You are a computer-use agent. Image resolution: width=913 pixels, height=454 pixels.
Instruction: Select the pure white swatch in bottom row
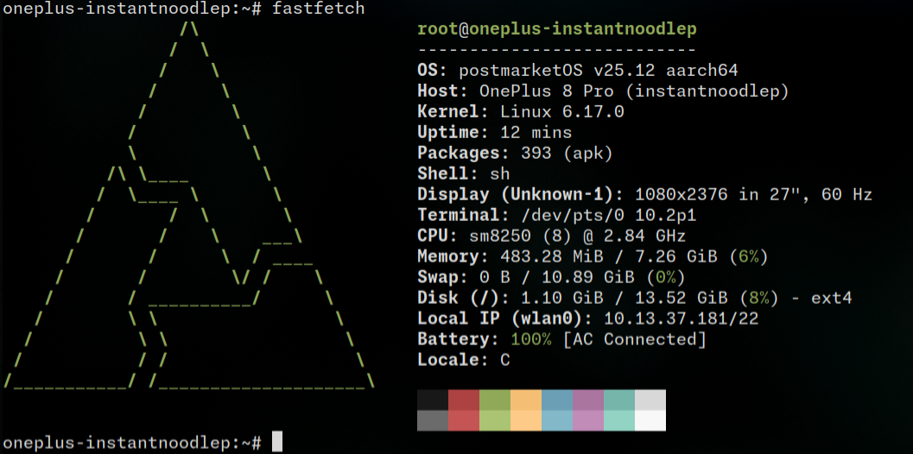click(650, 420)
